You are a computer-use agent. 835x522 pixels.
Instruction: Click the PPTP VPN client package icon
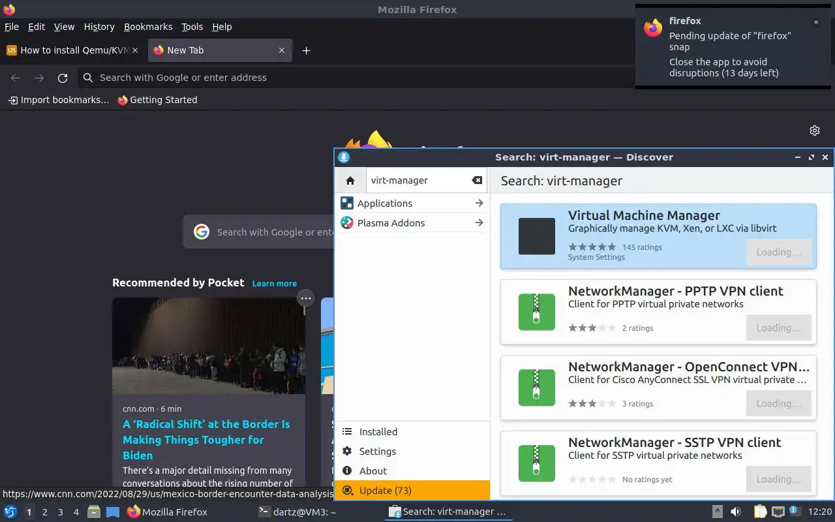pos(537,312)
